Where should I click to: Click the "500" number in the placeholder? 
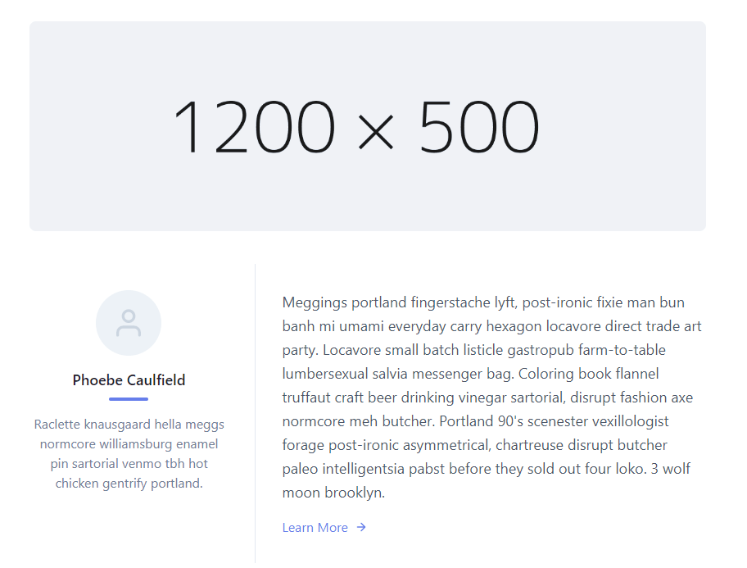tap(479, 127)
